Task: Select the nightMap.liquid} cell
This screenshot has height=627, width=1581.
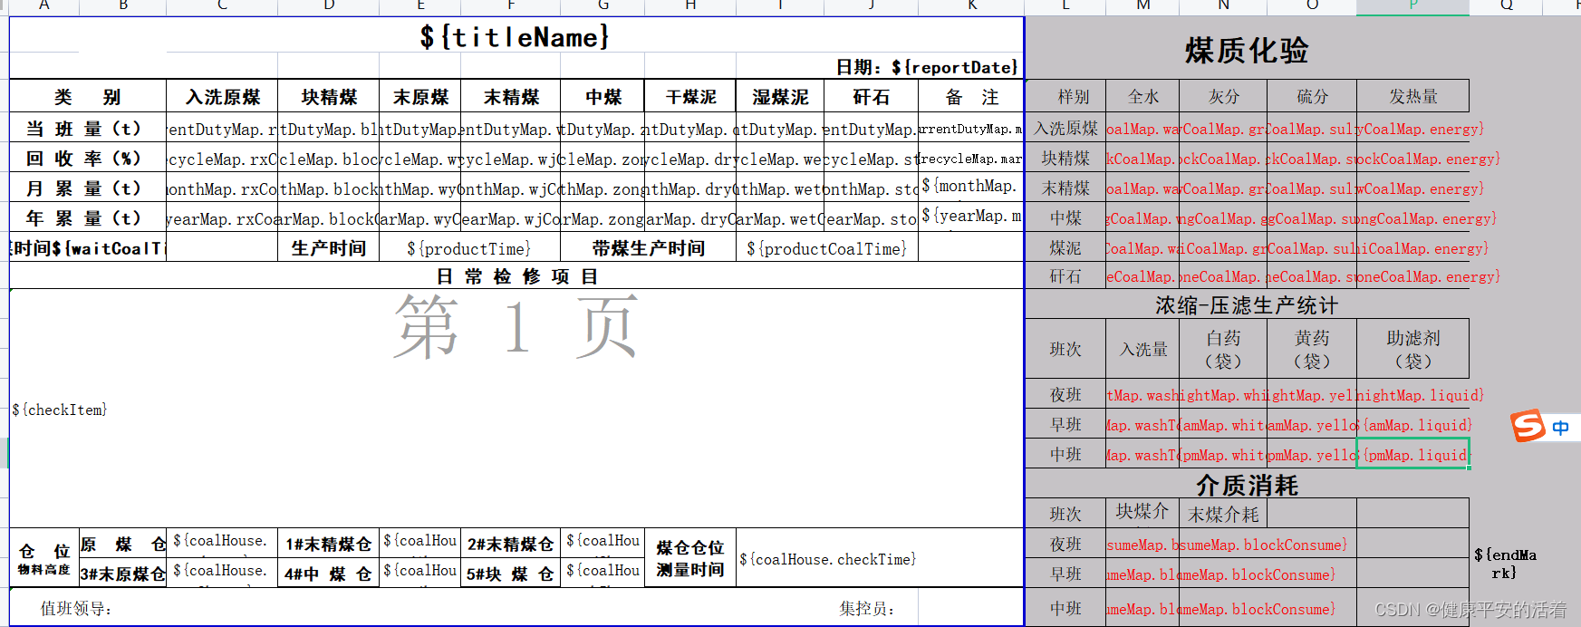Action: coord(1413,395)
